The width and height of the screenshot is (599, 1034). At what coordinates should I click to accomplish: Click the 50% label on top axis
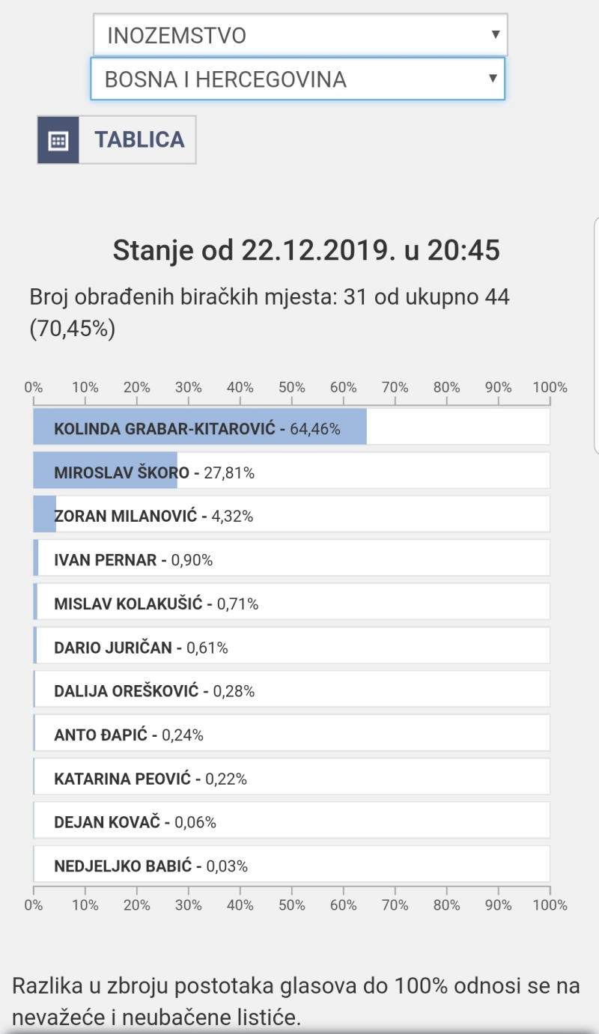pyautogui.click(x=292, y=388)
